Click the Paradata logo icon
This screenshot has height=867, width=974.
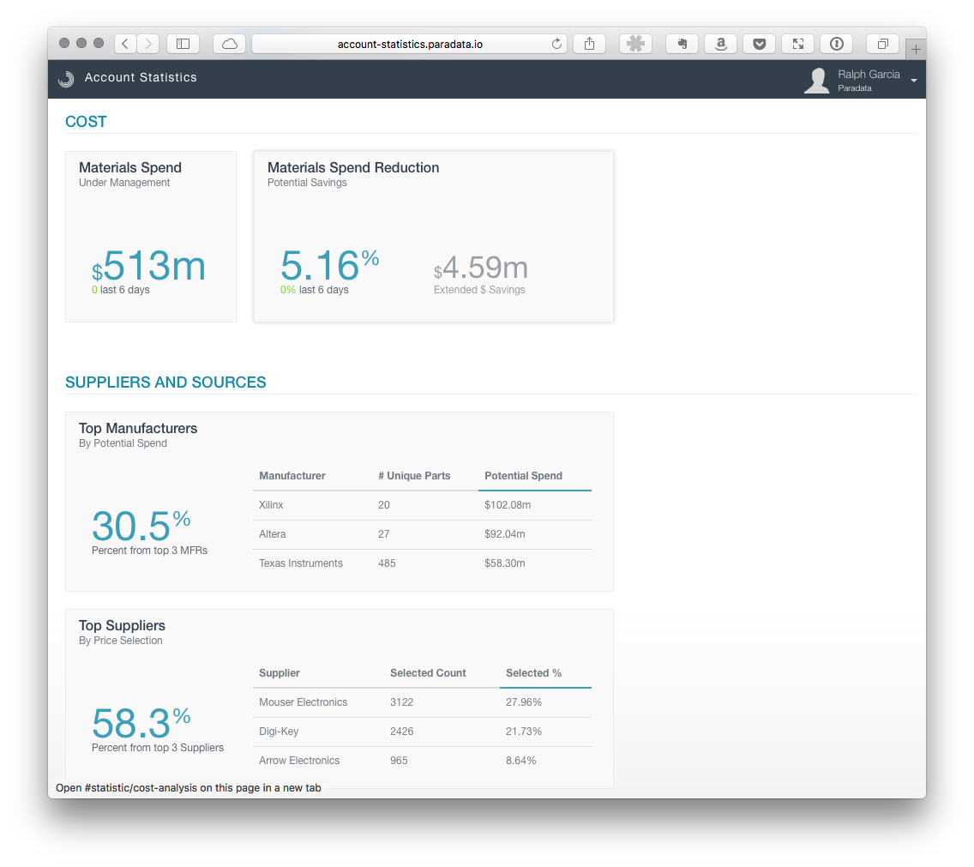[66, 79]
